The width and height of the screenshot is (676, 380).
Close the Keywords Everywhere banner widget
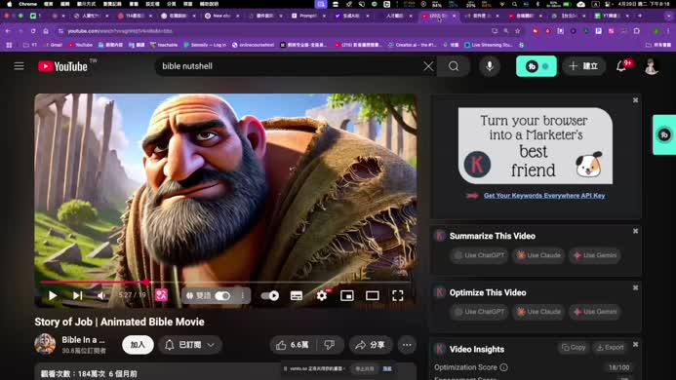(x=635, y=100)
